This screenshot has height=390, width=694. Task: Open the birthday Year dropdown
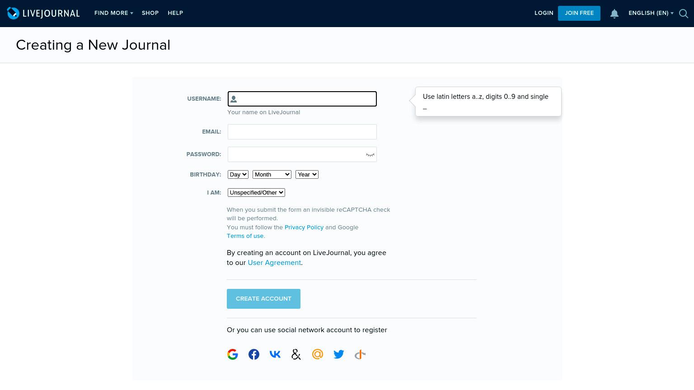pyautogui.click(x=307, y=174)
